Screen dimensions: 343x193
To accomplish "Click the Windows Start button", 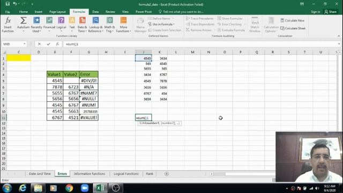I will click(7, 188).
